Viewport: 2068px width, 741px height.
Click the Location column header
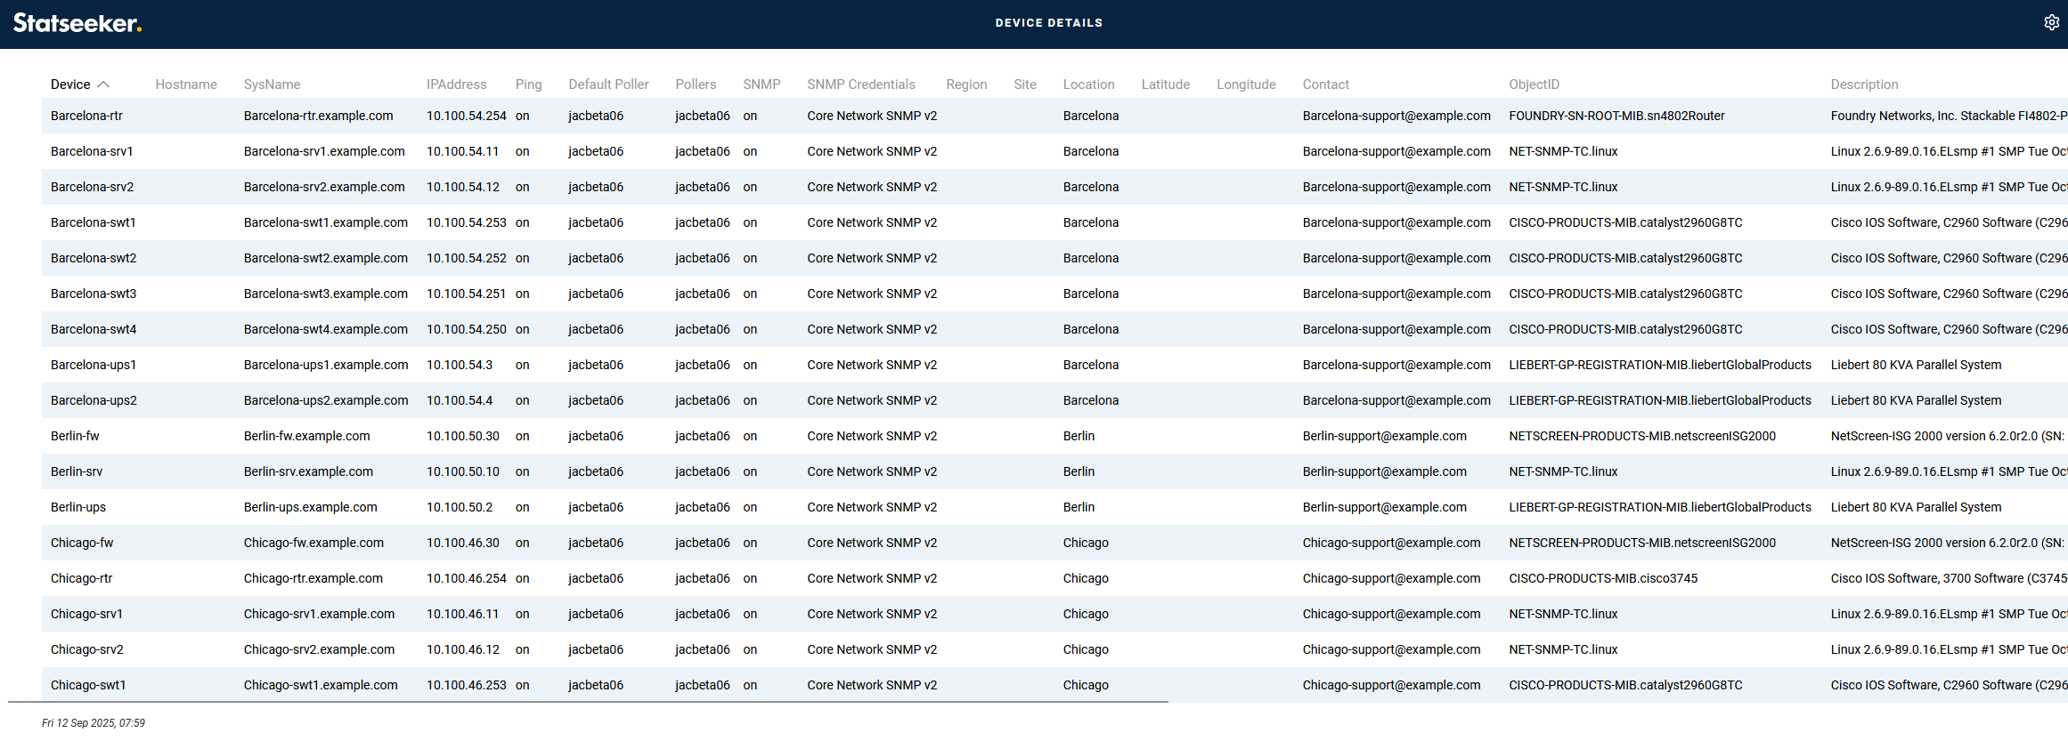click(x=1088, y=85)
